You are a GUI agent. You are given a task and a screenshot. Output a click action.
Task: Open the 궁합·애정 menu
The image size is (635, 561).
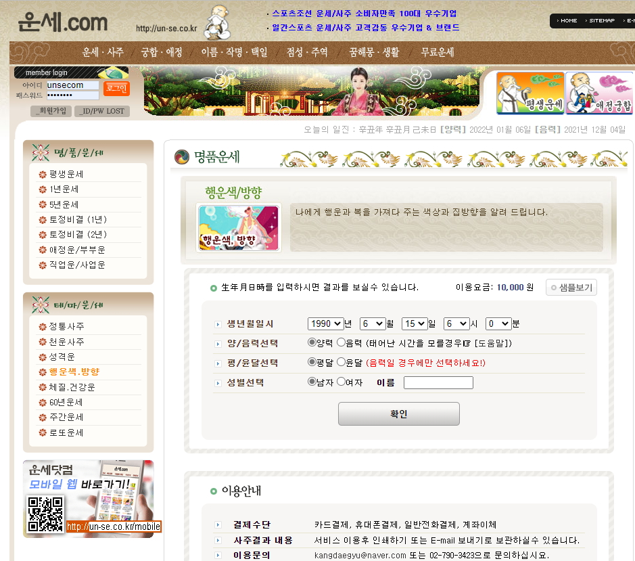(x=162, y=52)
